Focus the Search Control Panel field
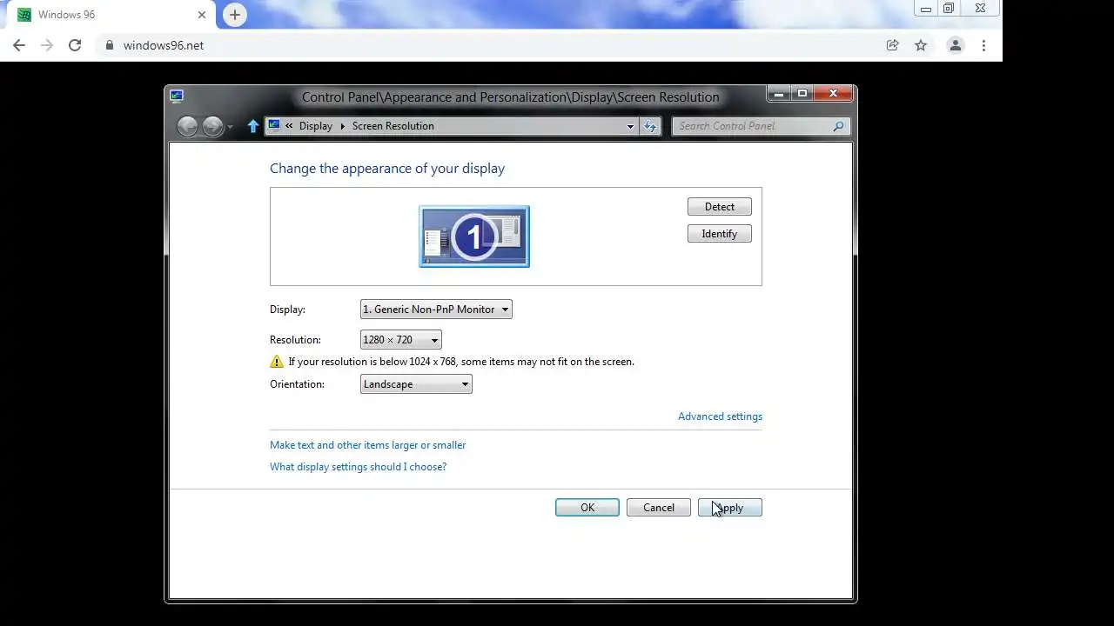Screen dimensions: 1114x626 click(761, 126)
